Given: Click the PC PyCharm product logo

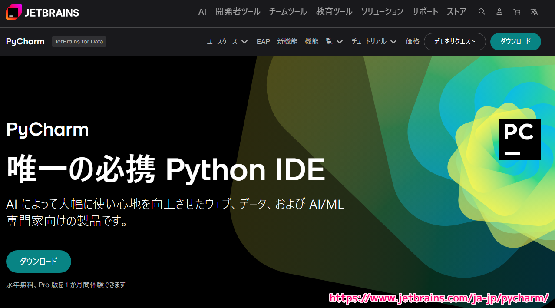Looking at the screenshot, I should (x=520, y=139).
